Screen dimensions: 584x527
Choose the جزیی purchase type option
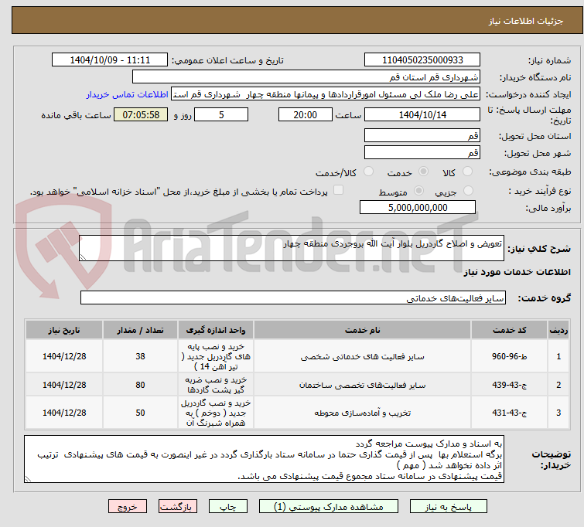coord(468,191)
